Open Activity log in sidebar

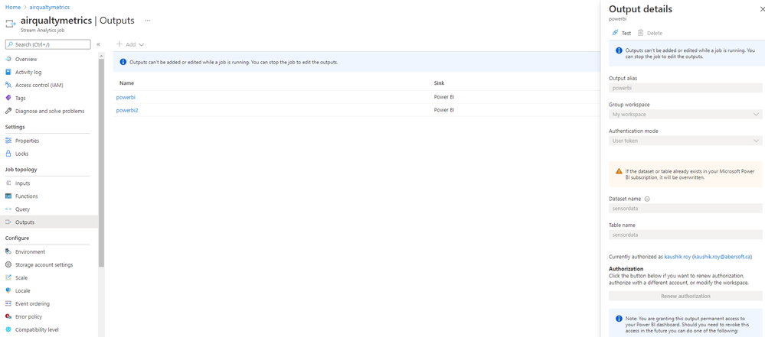[x=28, y=72]
